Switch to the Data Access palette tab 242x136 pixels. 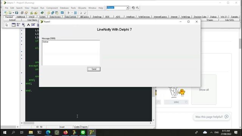pos(55,17)
